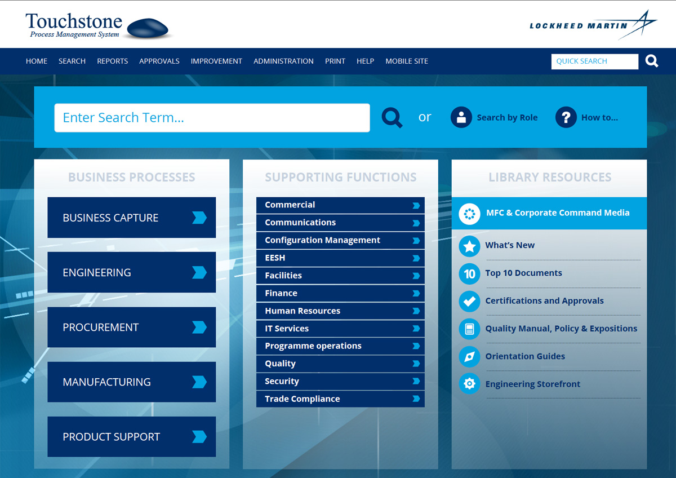Click the Certifications and Approvals checkmark icon
Image resolution: width=676 pixels, height=478 pixels.
(469, 301)
